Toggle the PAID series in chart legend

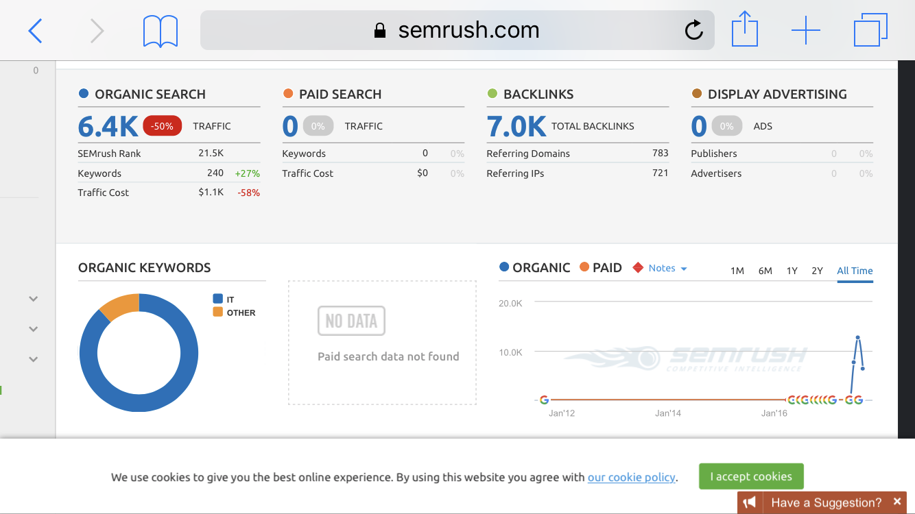click(601, 267)
